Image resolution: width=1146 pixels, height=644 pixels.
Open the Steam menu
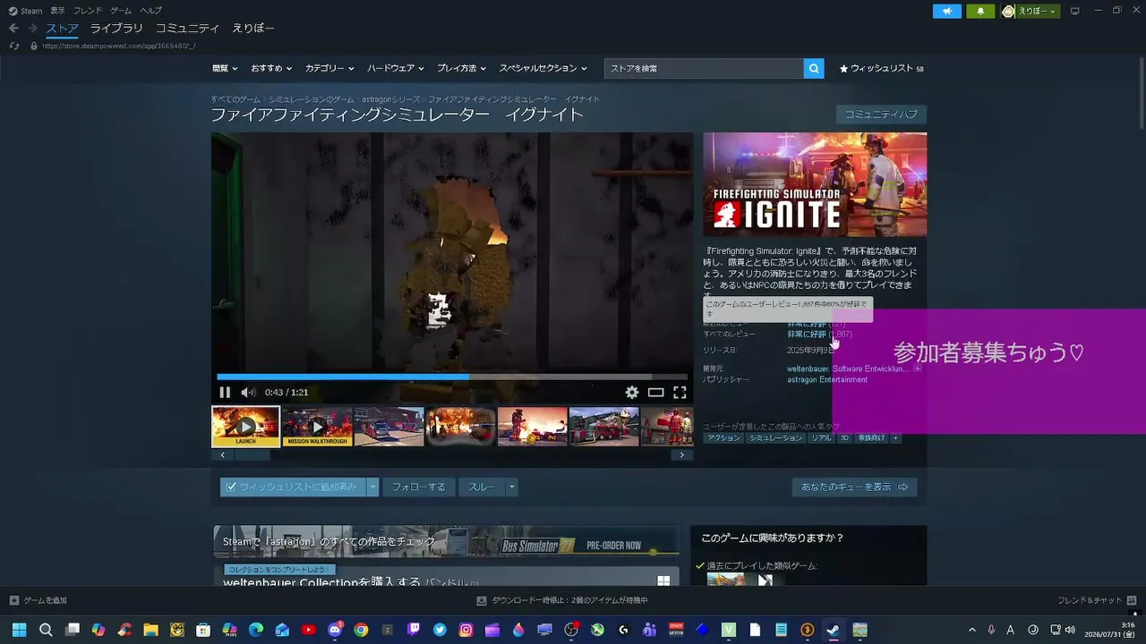coord(25,11)
